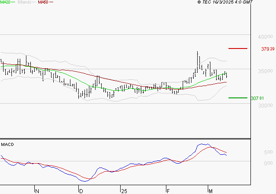Screen dimensions: 276x194
Task: Select the D month marker on time axis
Action: pyautogui.click(x=81, y=190)
